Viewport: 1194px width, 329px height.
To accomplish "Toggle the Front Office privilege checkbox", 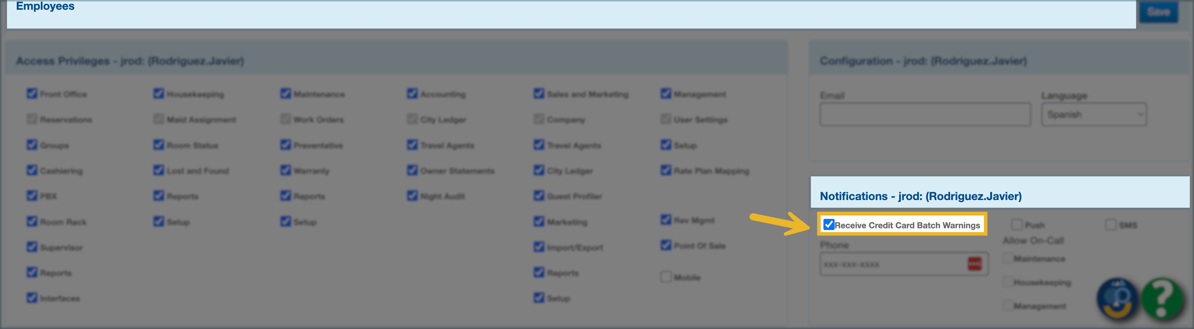I will [x=32, y=94].
